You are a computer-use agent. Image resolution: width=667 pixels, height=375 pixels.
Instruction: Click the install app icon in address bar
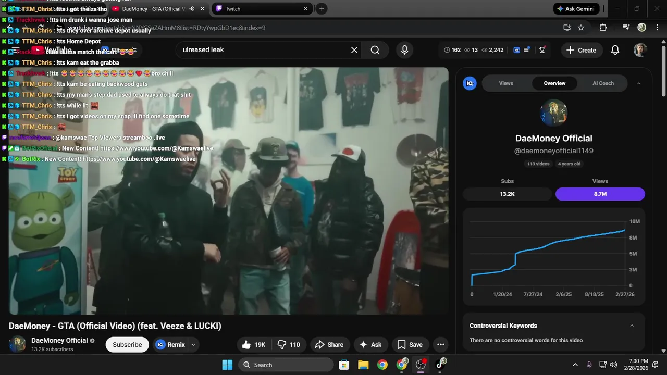point(567,28)
